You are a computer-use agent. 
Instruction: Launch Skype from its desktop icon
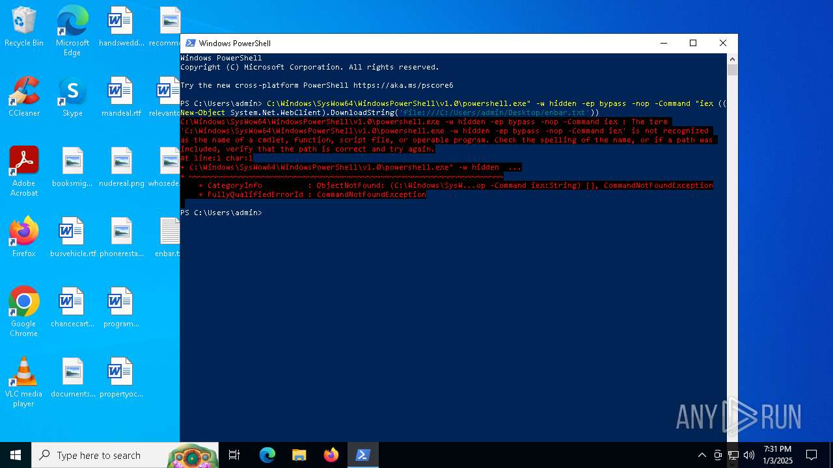[72, 97]
